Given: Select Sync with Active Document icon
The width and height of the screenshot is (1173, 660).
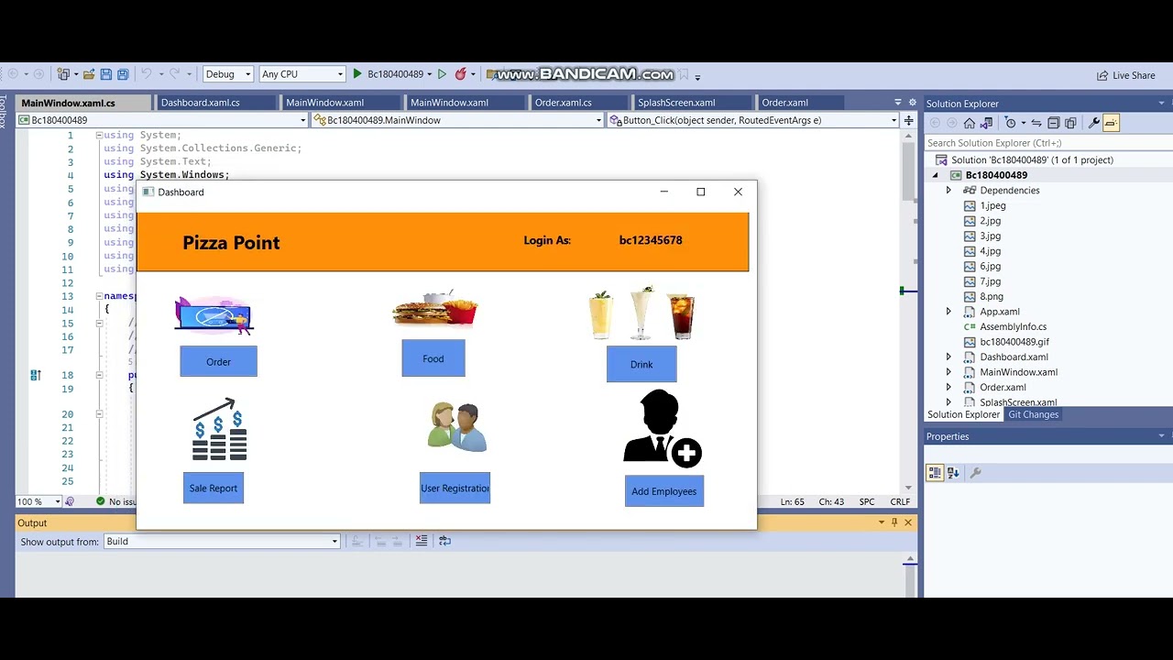Looking at the screenshot, I should (1036, 123).
